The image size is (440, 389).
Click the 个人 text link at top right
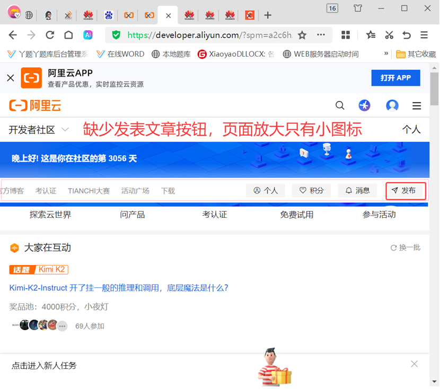click(x=411, y=129)
